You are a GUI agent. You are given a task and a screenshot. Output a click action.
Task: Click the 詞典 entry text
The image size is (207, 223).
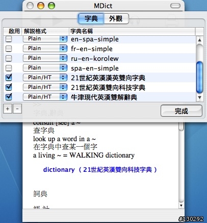coord(40,194)
